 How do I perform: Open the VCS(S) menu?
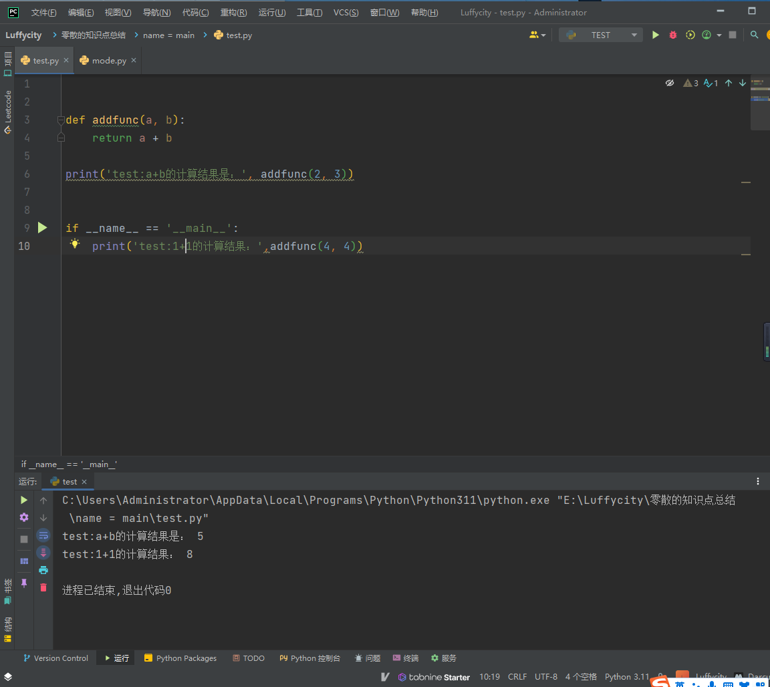[346, 12]
